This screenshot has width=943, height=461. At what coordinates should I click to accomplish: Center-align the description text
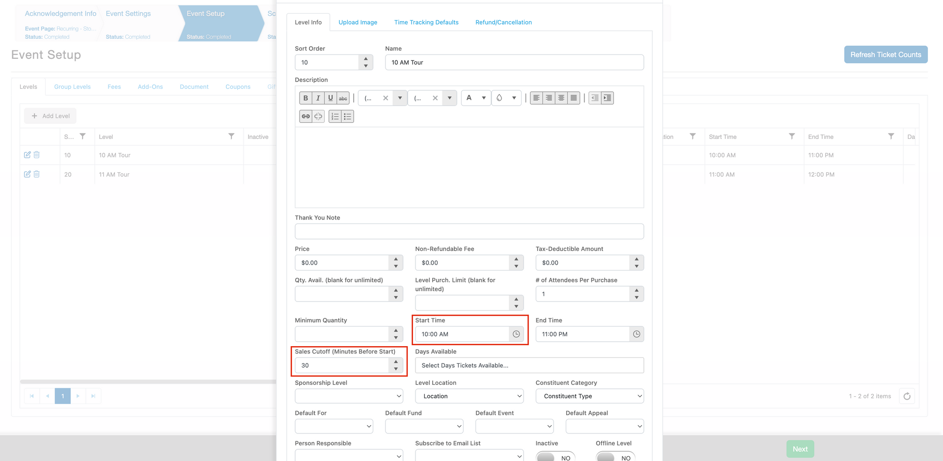pos(561,98)
